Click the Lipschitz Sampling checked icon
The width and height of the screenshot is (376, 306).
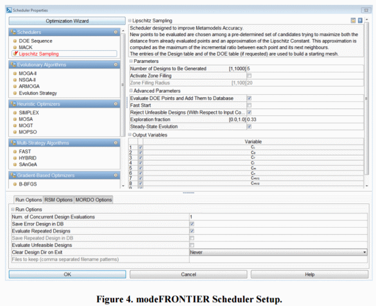coord(16,54)
